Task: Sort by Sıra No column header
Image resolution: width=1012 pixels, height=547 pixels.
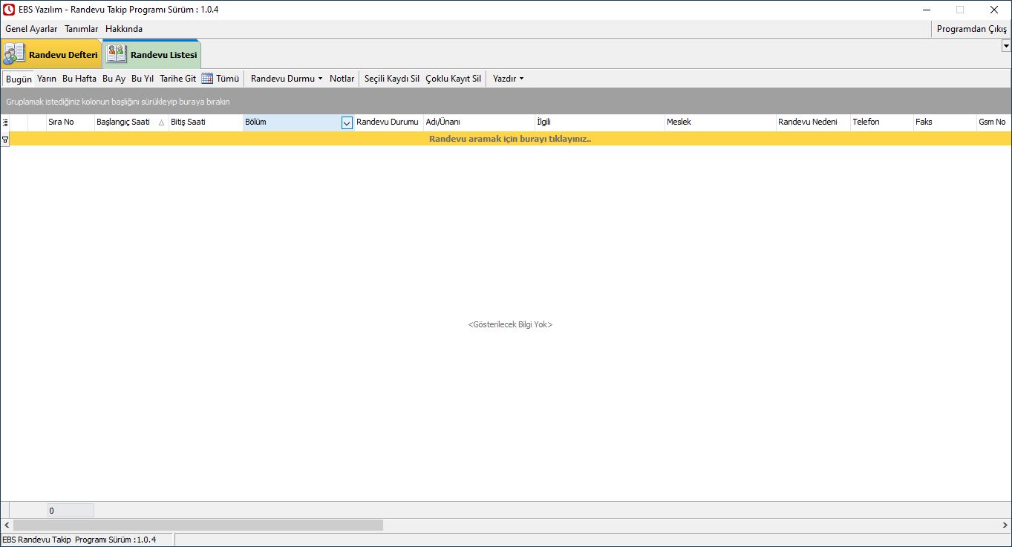Action: click(70, 122)
